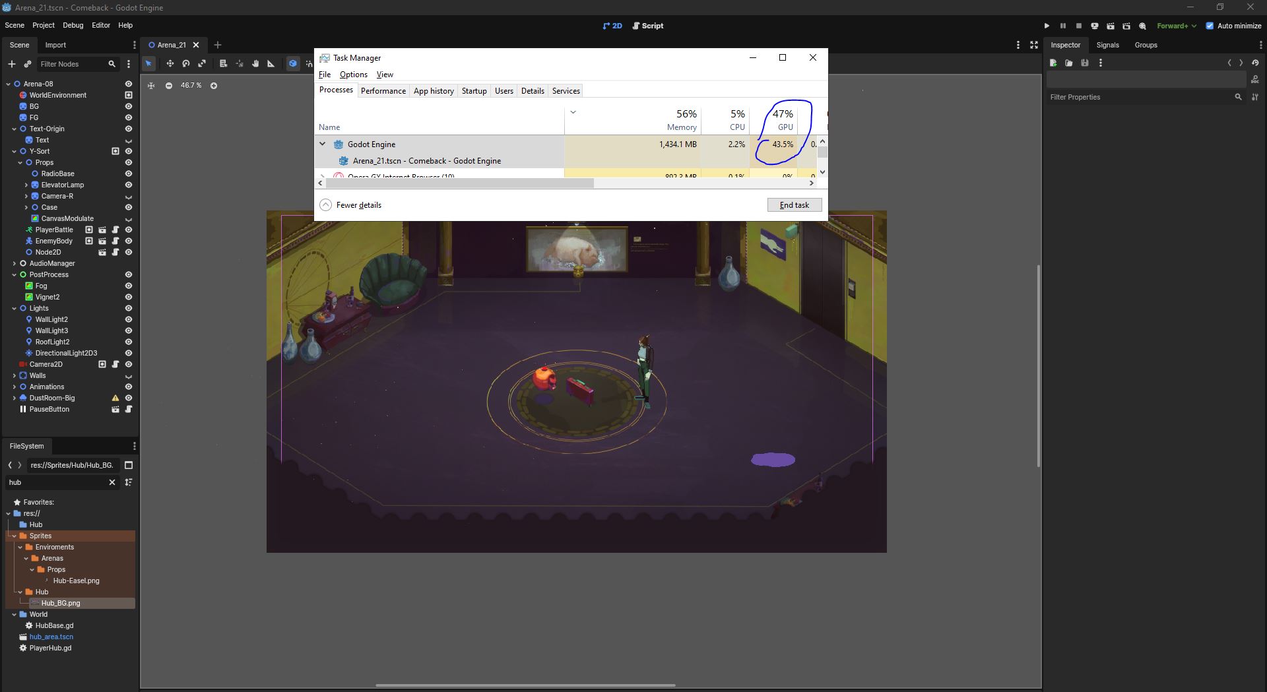Click the Run Current Scene icon
The image size is (1267, 692).
tap(1111, 26)
